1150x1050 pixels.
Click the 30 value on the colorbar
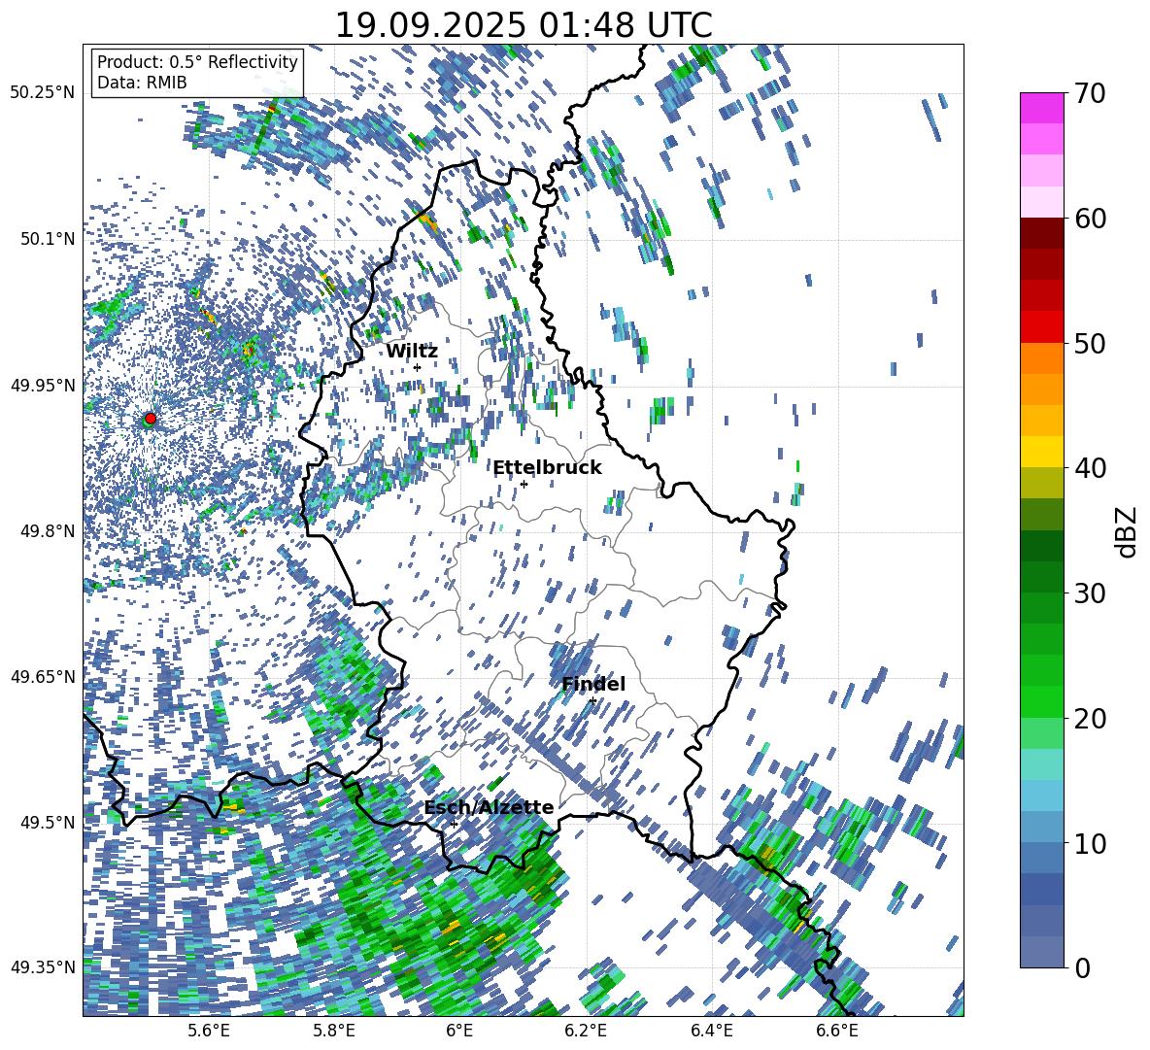point(1090,593)
